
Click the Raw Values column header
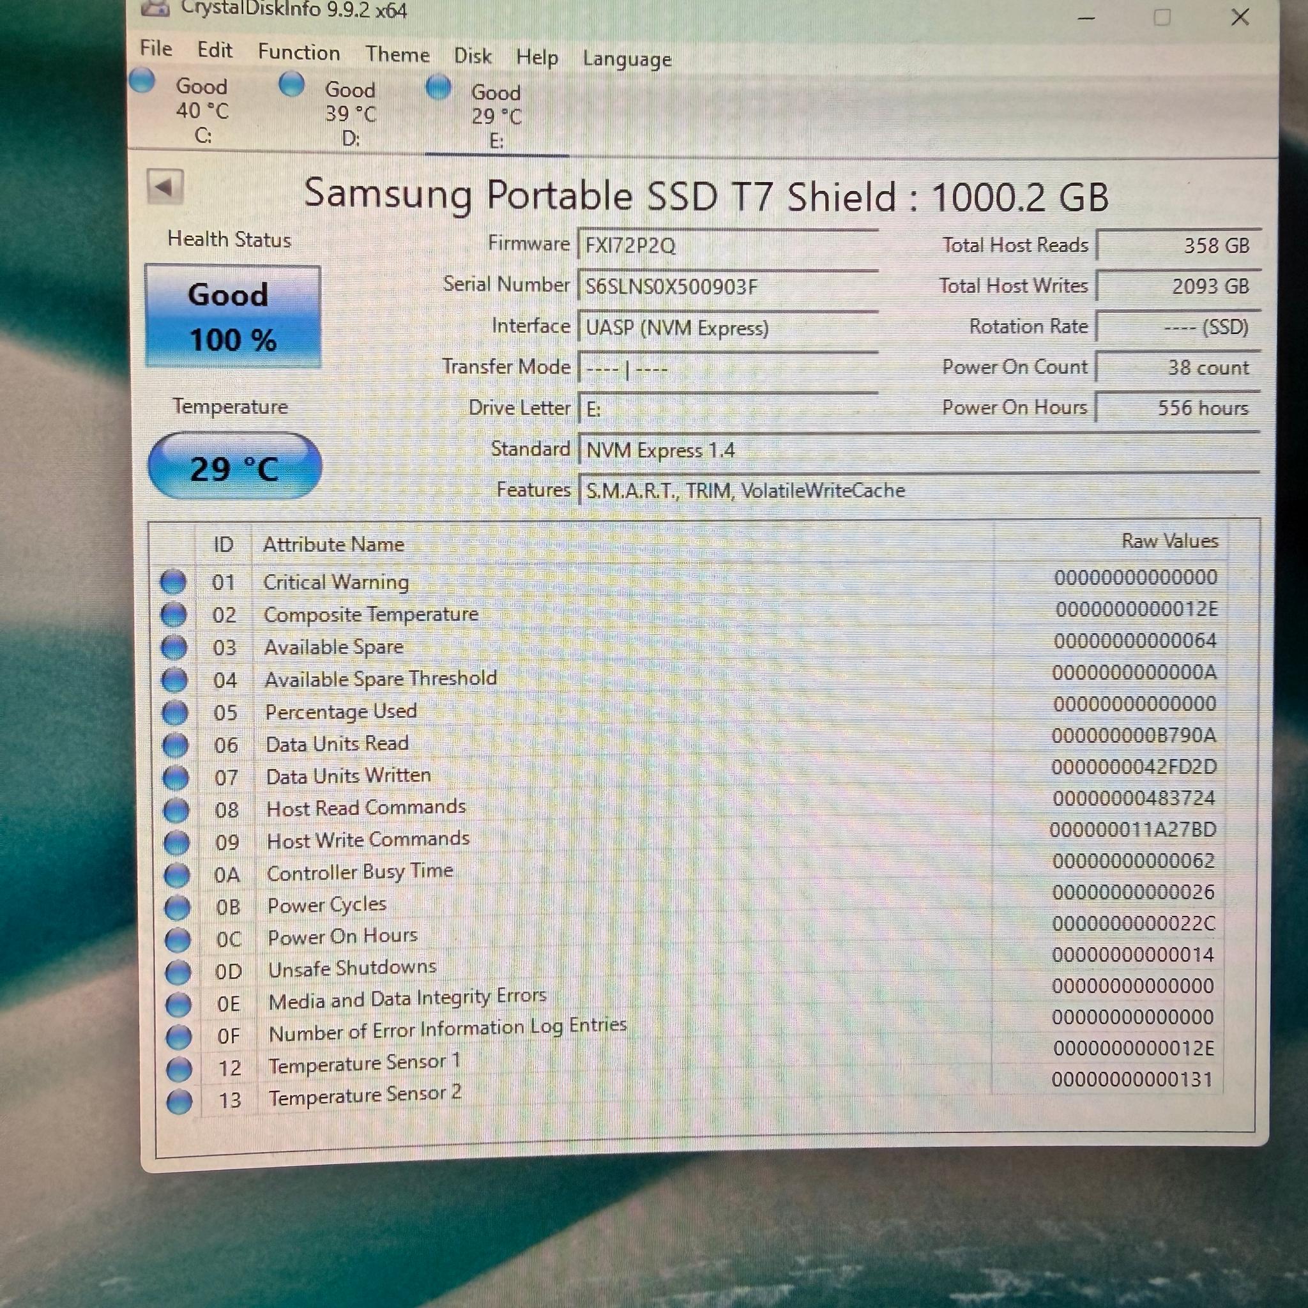pyautogui.click(x=1169, y=541)
